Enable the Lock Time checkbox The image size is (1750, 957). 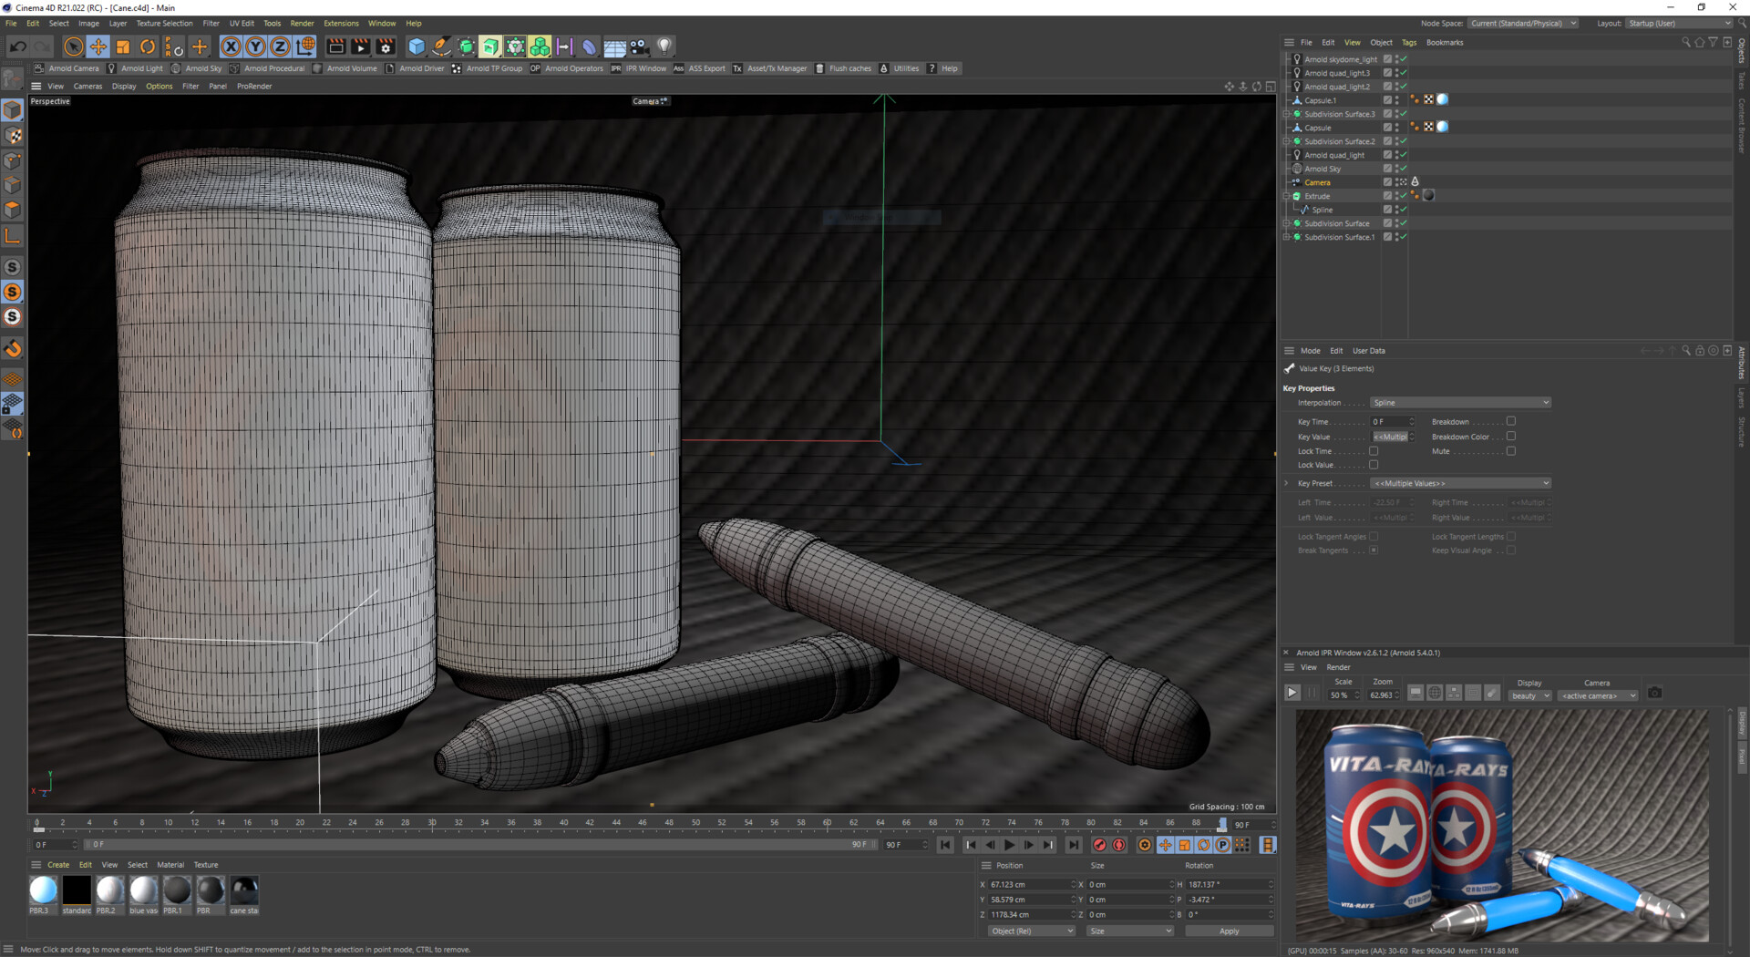coord(1374,451)
